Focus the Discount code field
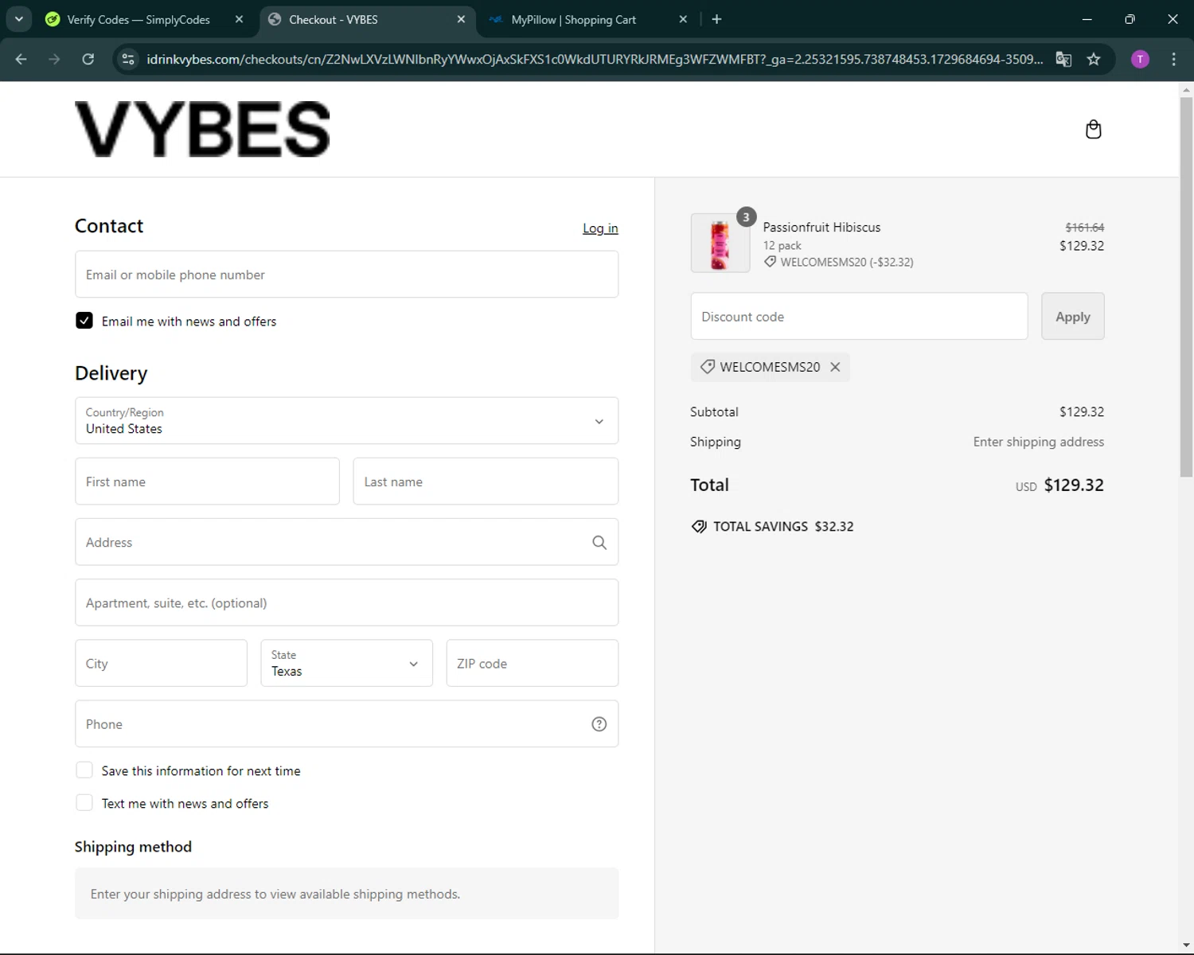The height and width of the screenshot is (955, 1194). (x=859, y=316)
